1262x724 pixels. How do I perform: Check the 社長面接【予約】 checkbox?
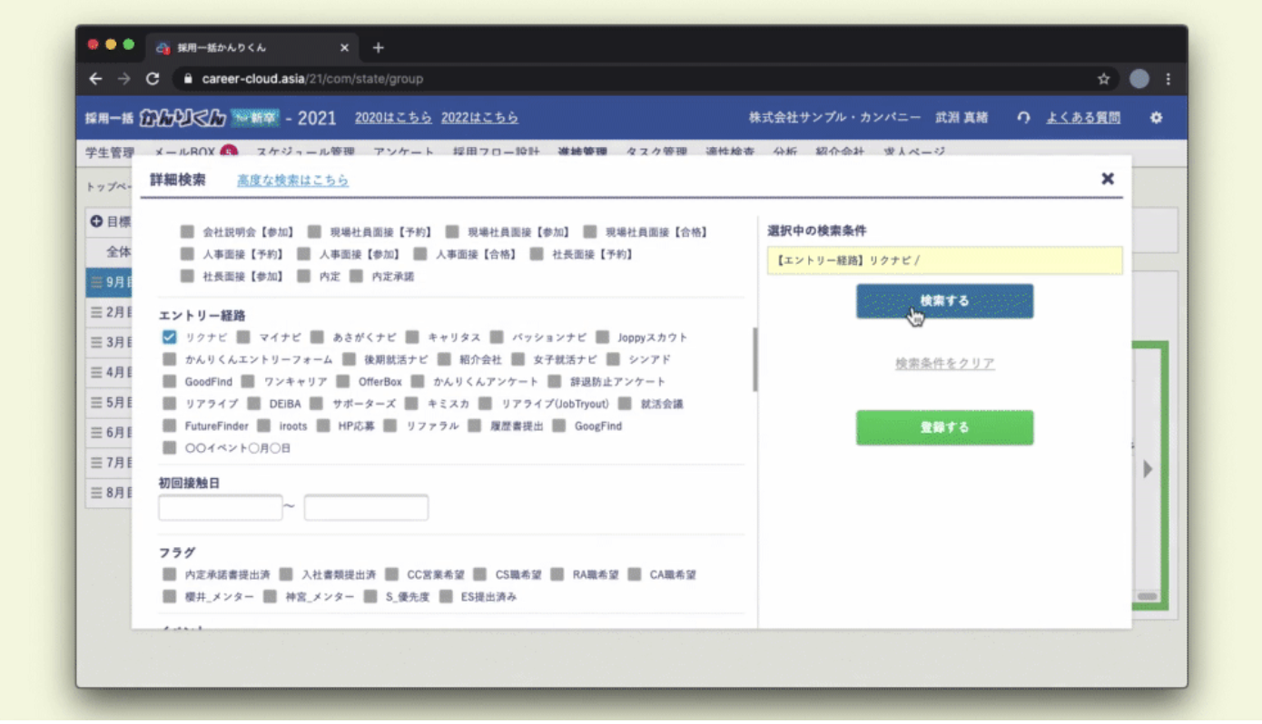537,254
